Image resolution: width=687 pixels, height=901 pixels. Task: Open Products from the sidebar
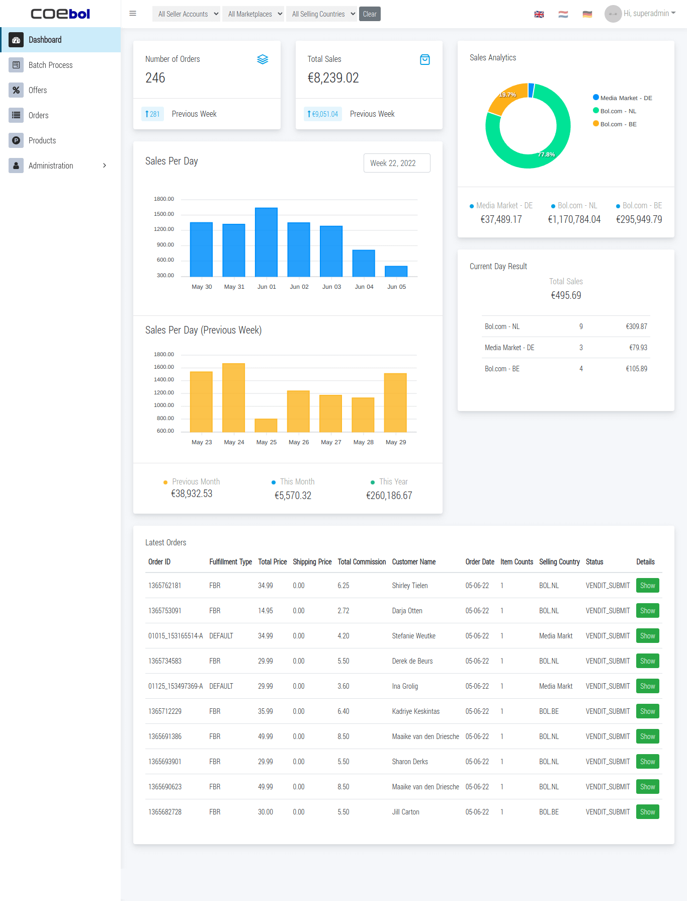[x=60, y=140]
